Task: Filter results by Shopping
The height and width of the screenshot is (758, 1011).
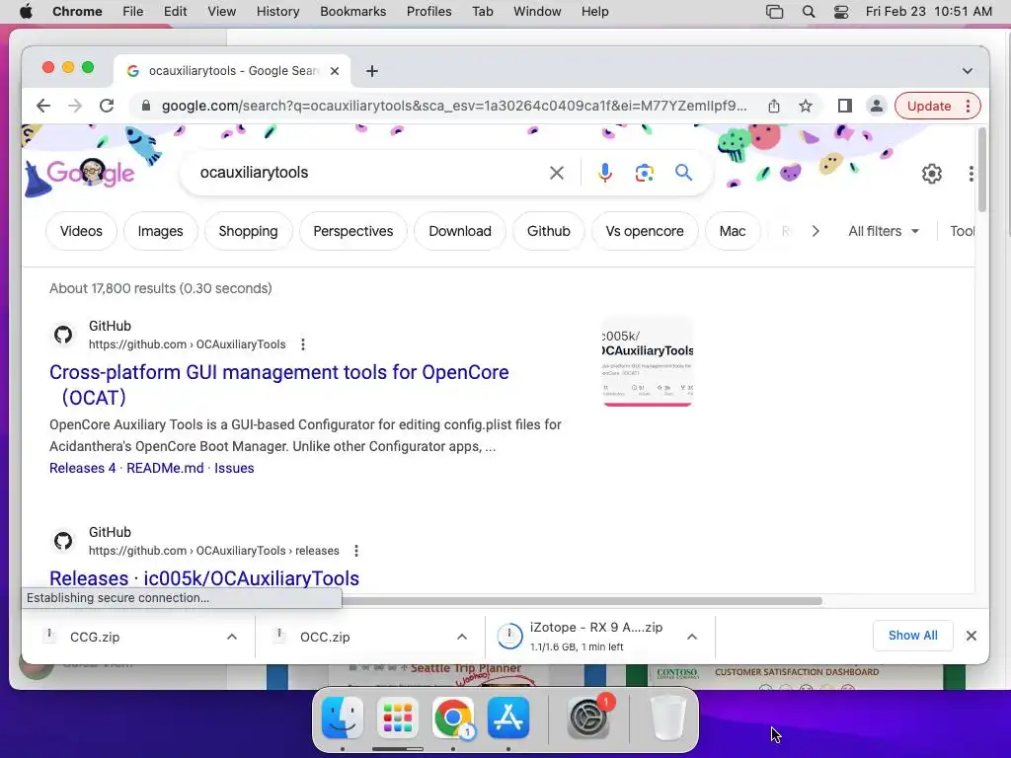Action: [248, 231]
